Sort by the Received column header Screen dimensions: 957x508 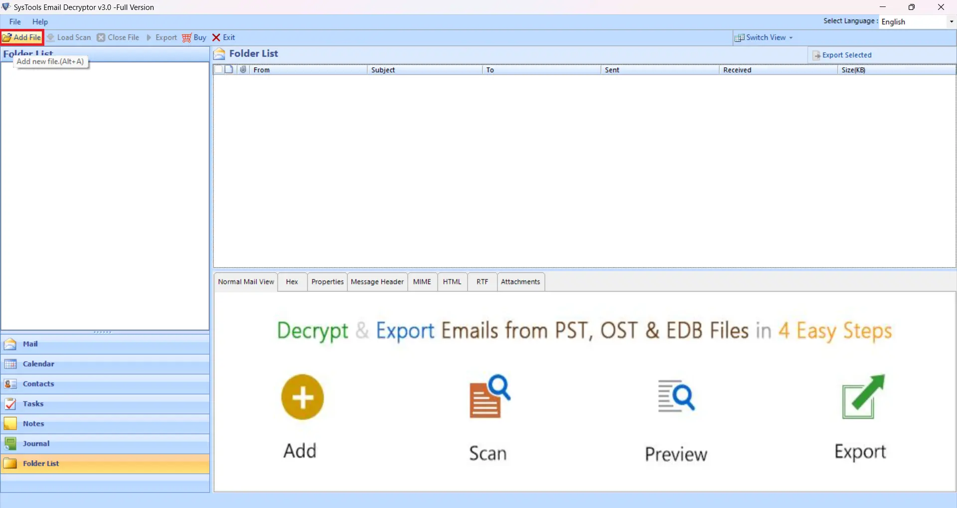(779, 70)
